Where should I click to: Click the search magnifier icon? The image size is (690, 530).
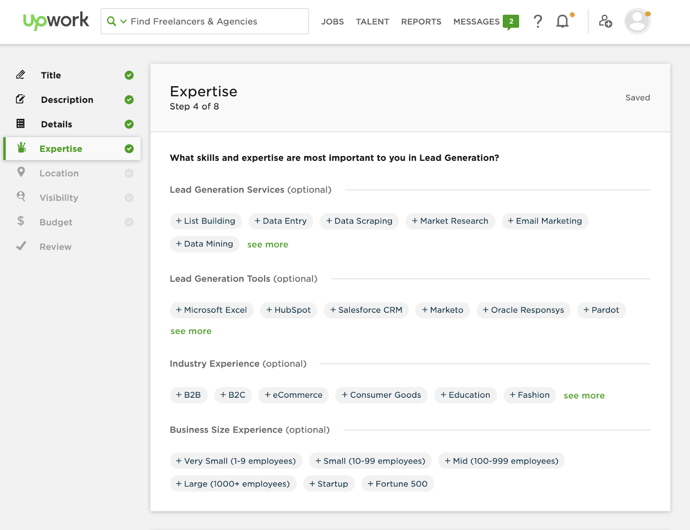111,21
